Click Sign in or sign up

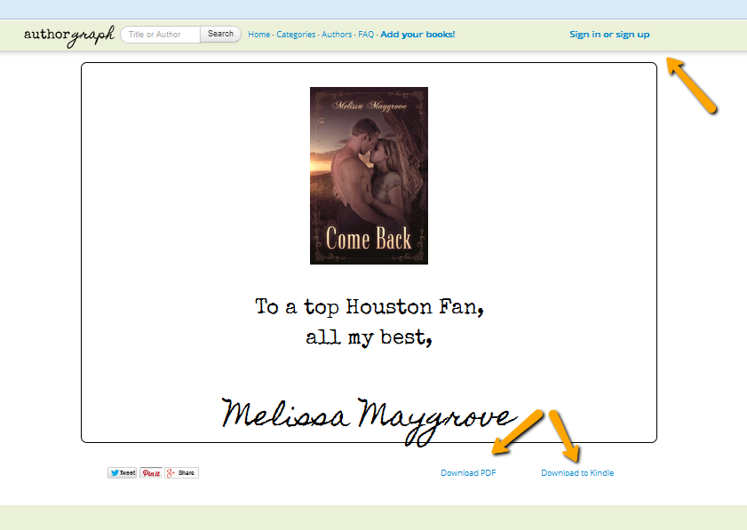tap(609, 35)
